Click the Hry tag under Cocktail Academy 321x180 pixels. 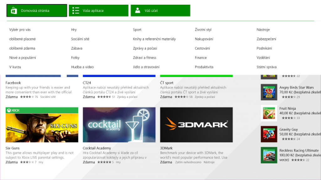[x=118, y=162]
